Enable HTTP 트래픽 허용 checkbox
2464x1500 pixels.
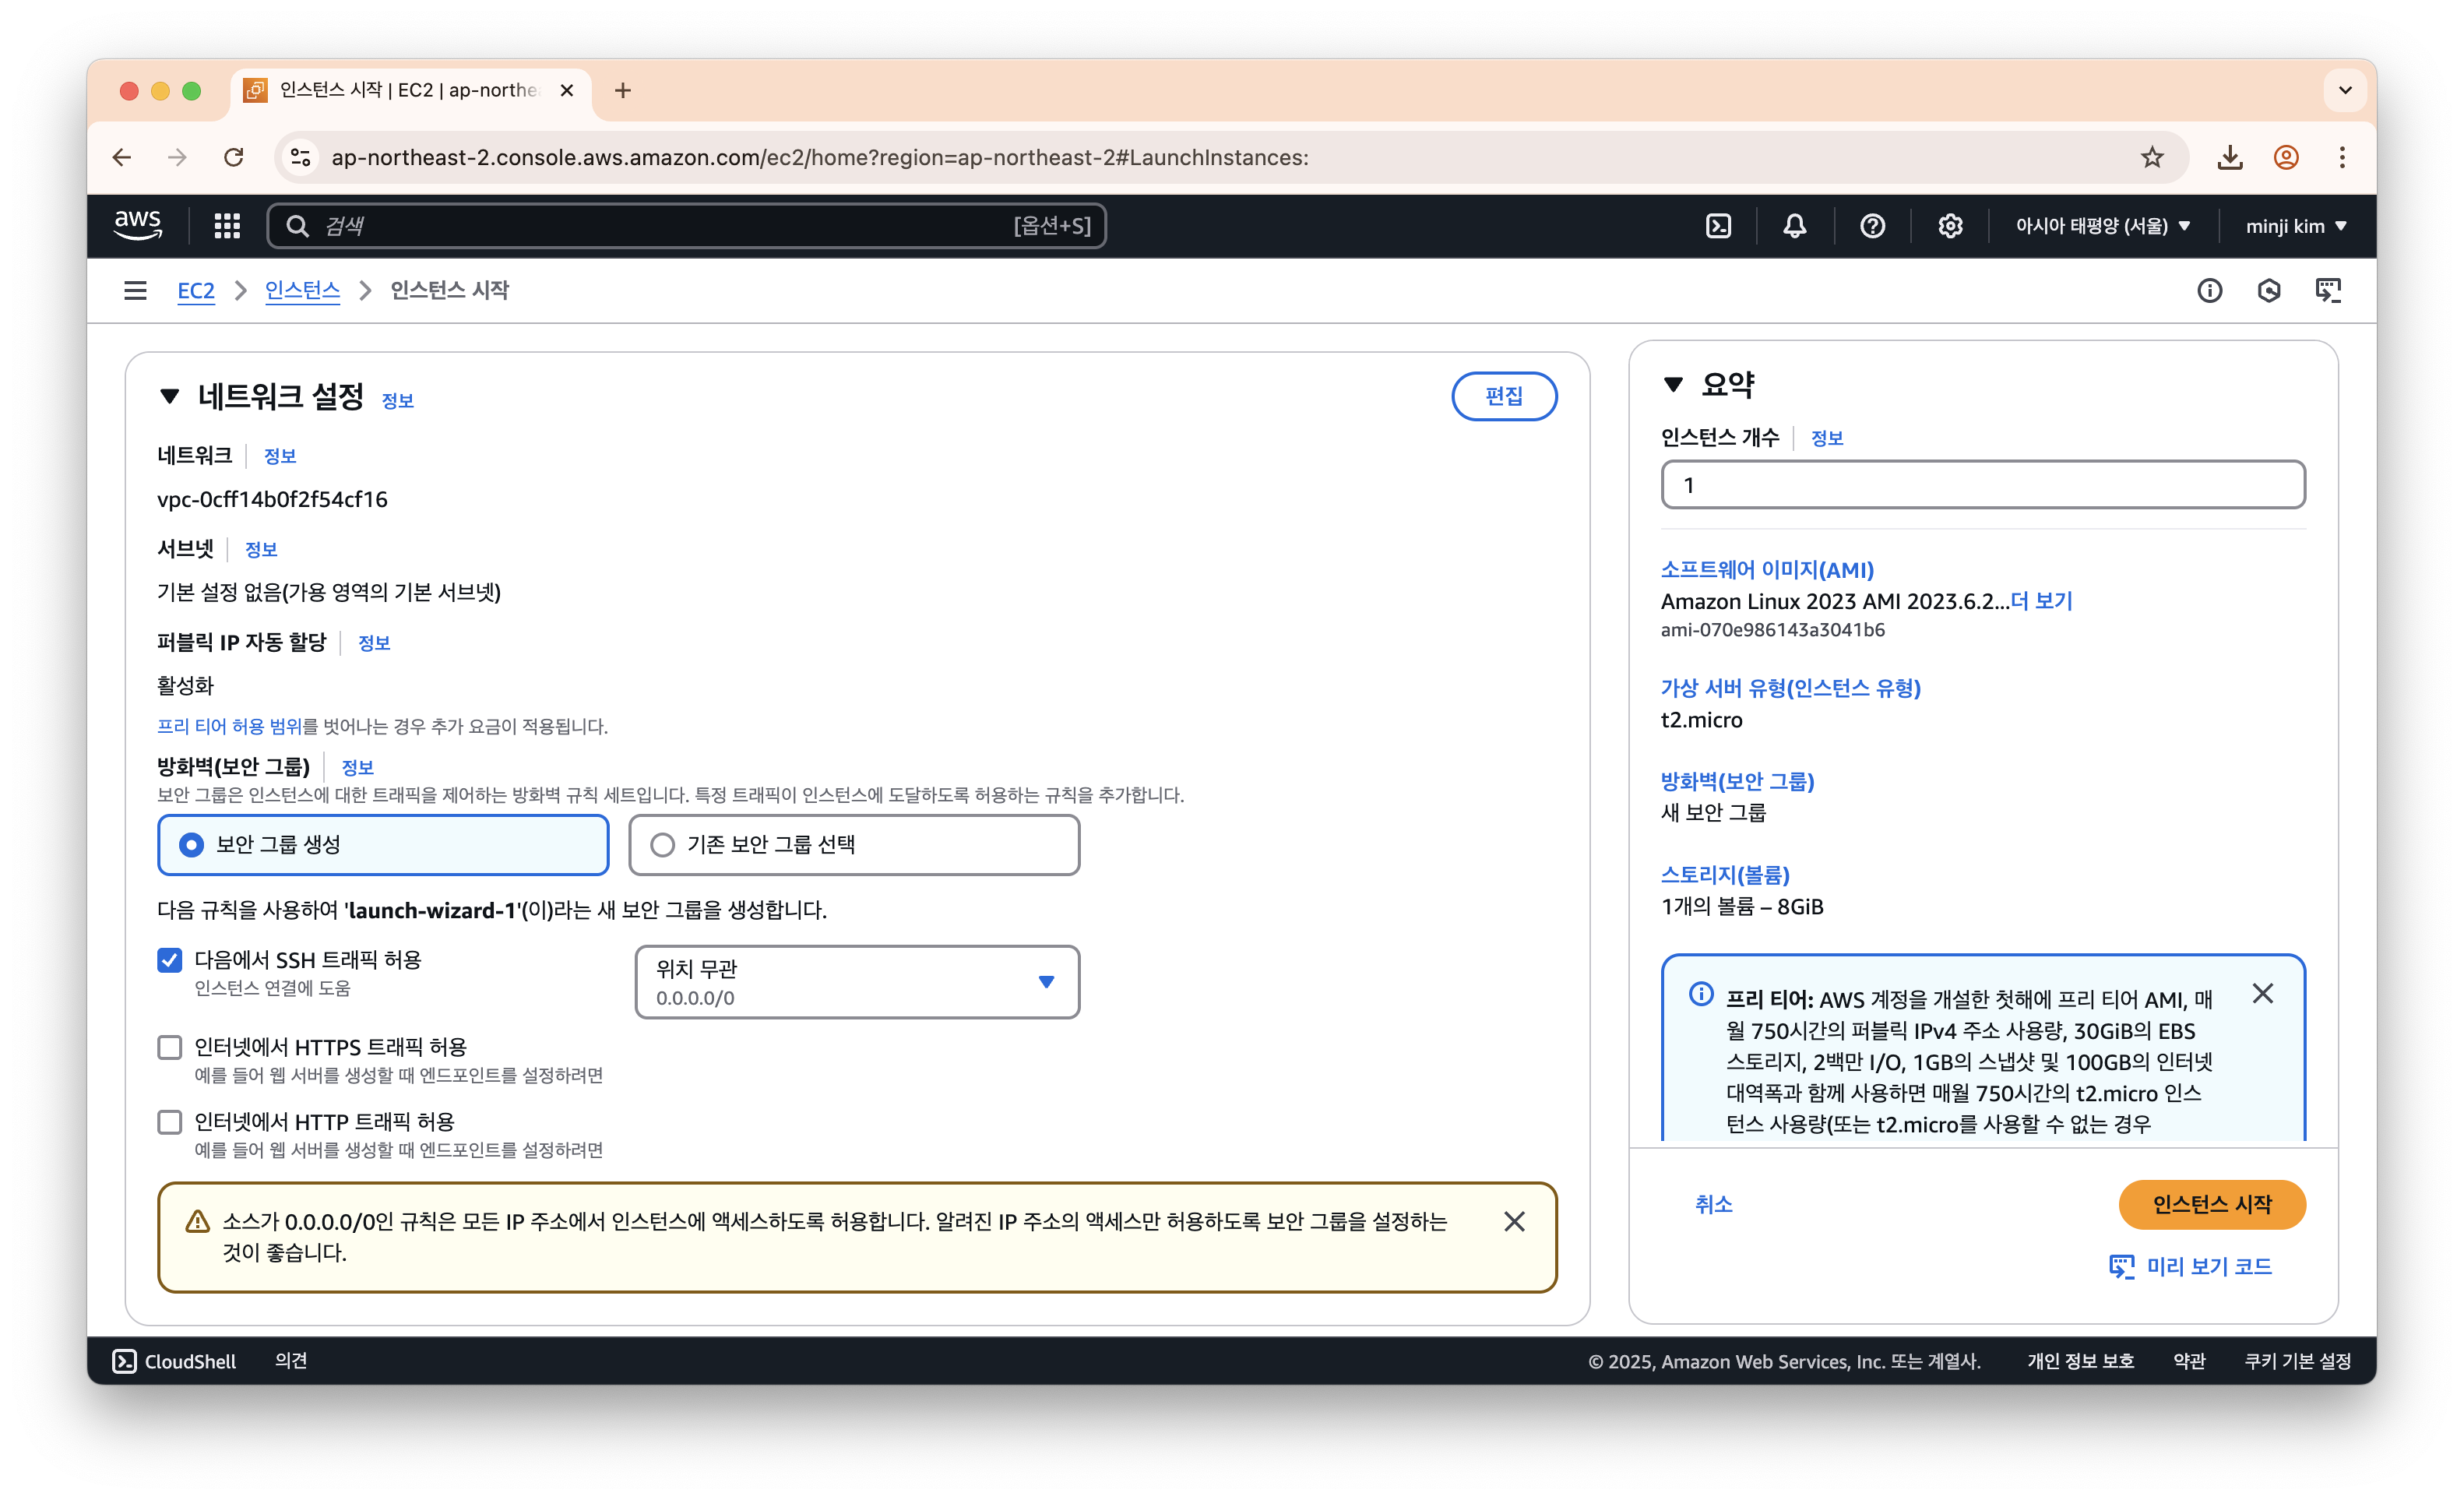pyautogui.click(x=170, y=1122)
